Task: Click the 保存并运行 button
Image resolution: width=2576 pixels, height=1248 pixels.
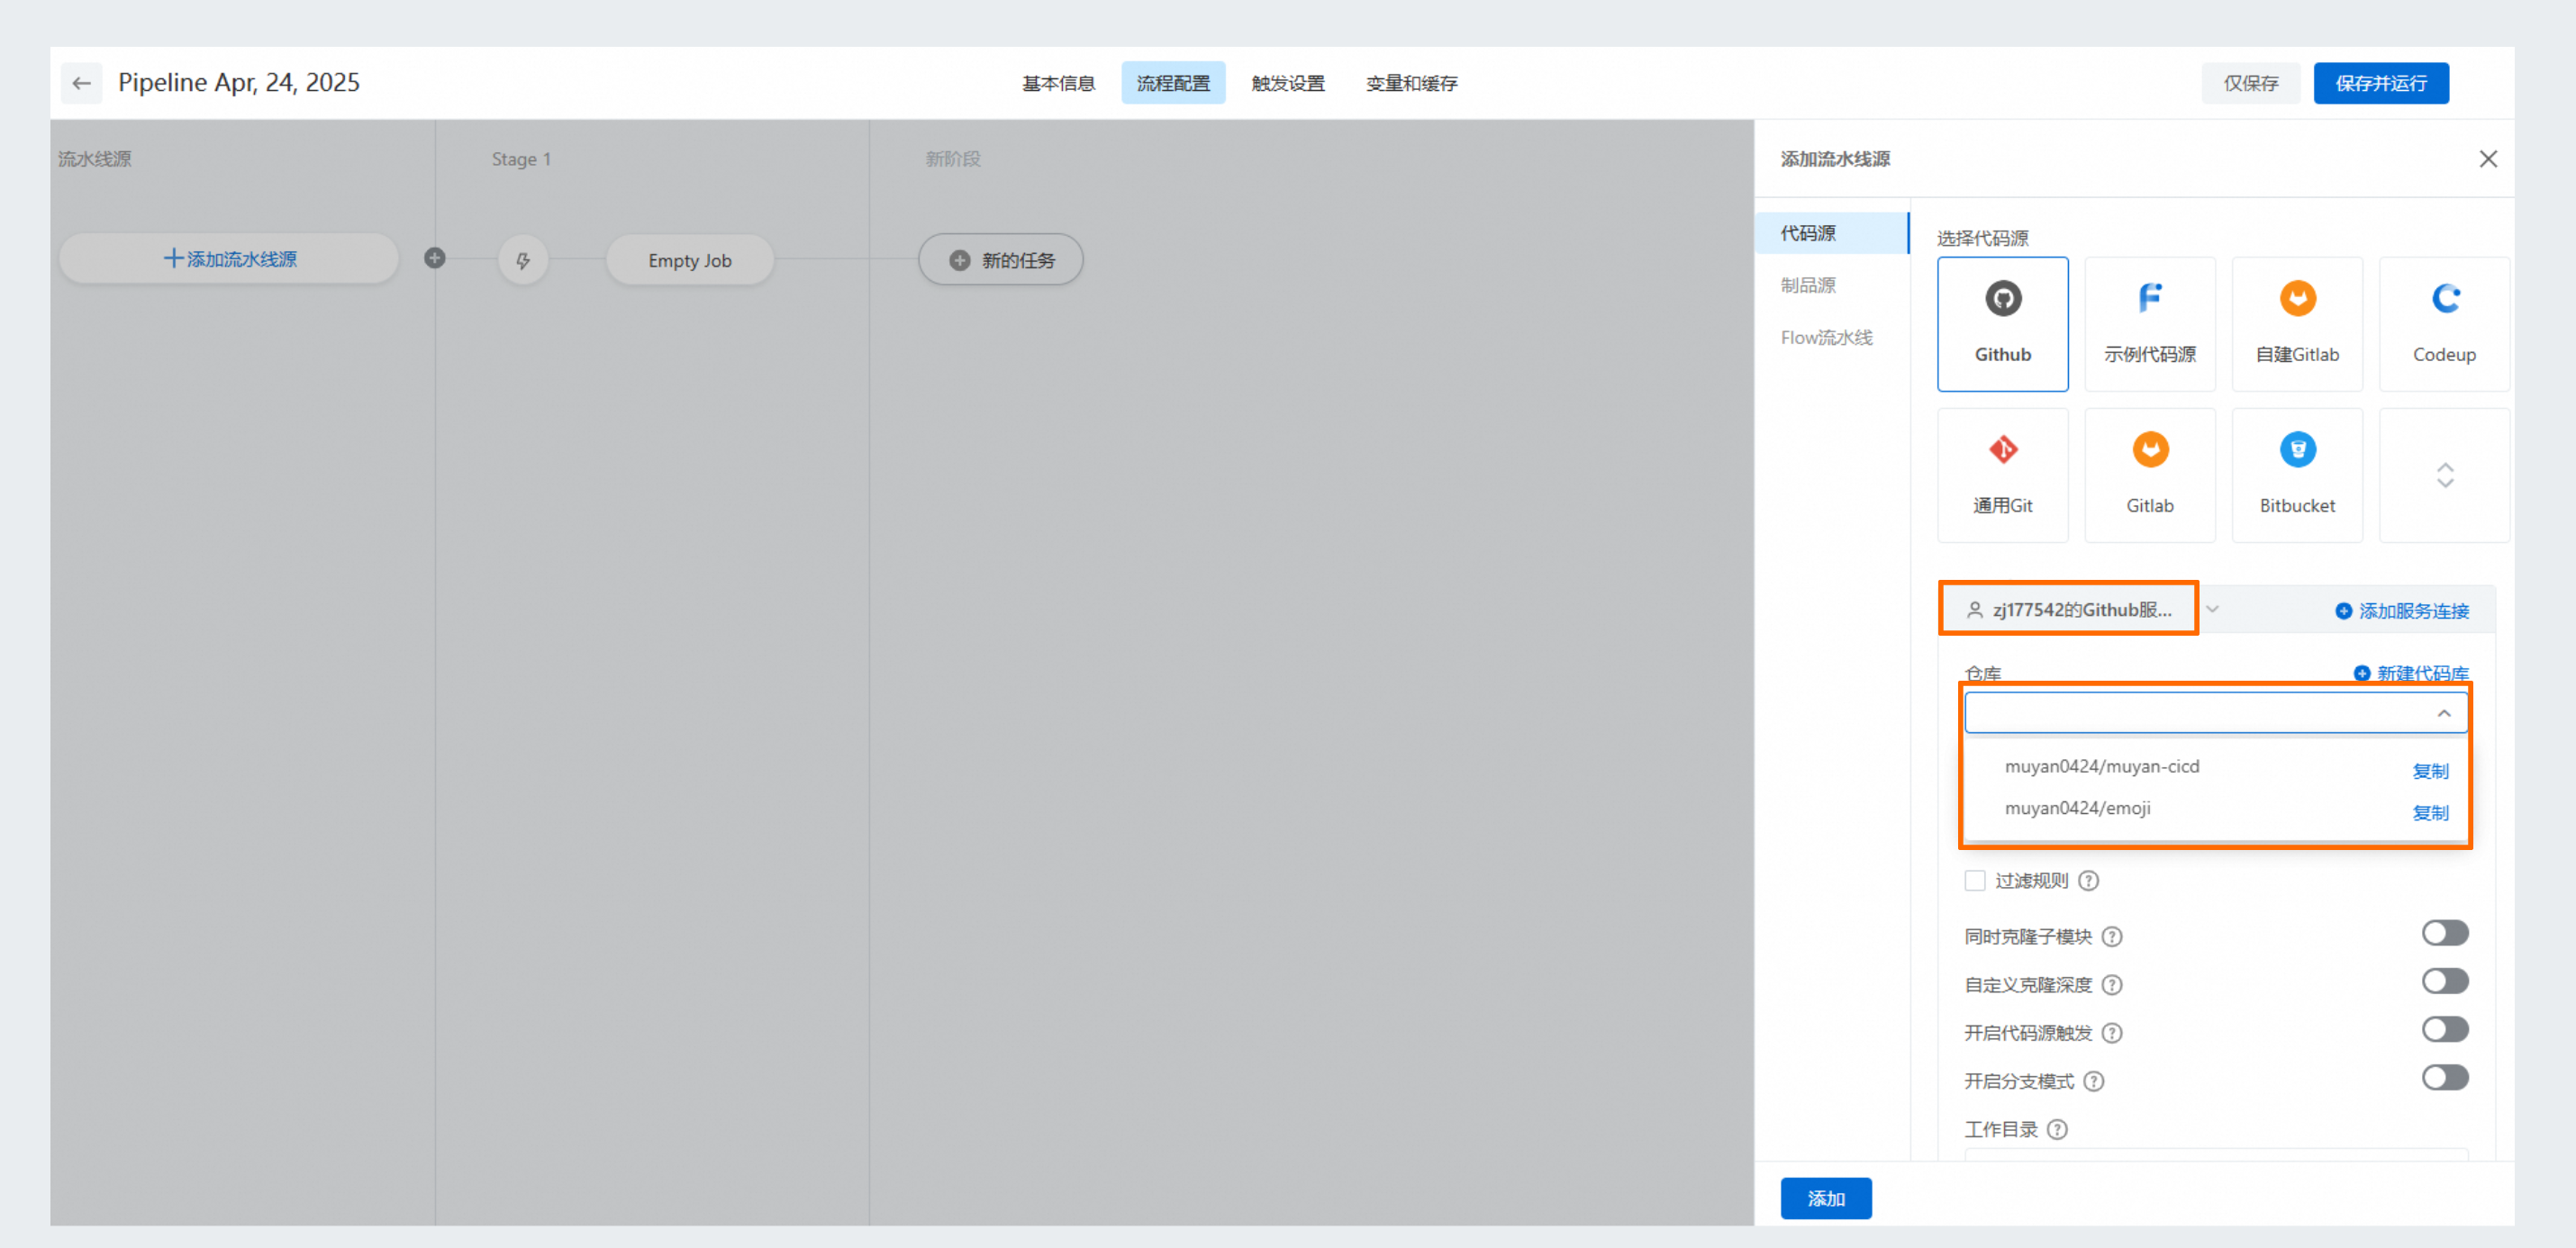Action: coord(2380,83)
